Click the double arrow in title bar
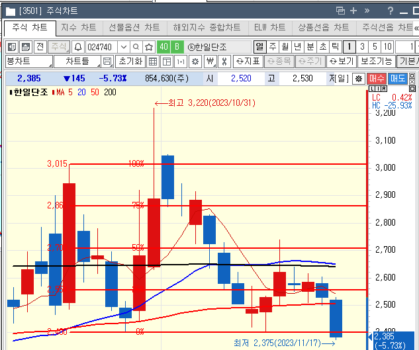This screenshot has width=419, height=350. [x=367, y=11]
